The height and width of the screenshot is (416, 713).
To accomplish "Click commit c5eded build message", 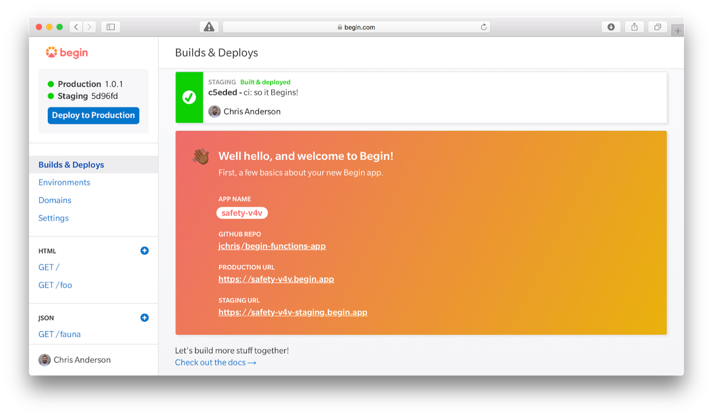I will tap(253, 93).
